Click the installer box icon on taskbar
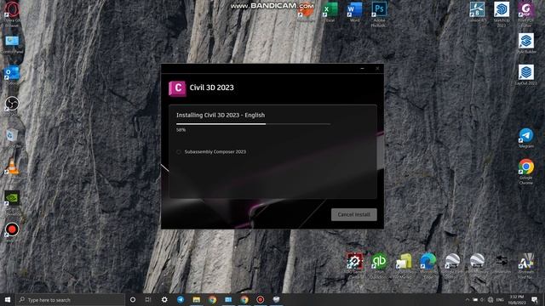The image size is (545, 306). click(276, 299)
